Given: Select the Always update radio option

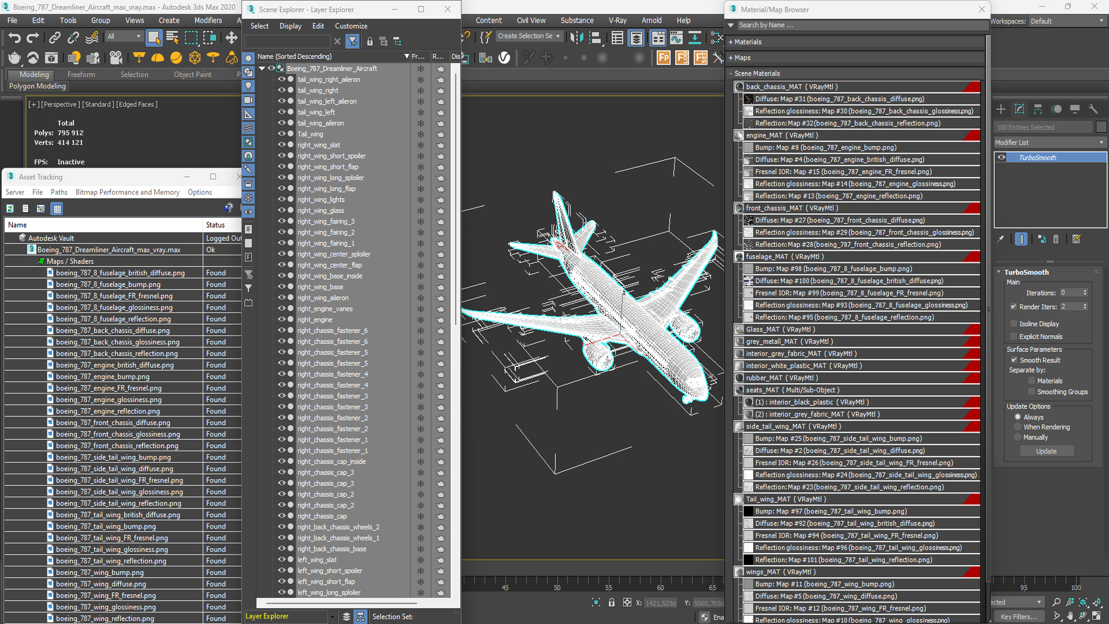Looking at the screenshot, I should (x=1018, y=417).
